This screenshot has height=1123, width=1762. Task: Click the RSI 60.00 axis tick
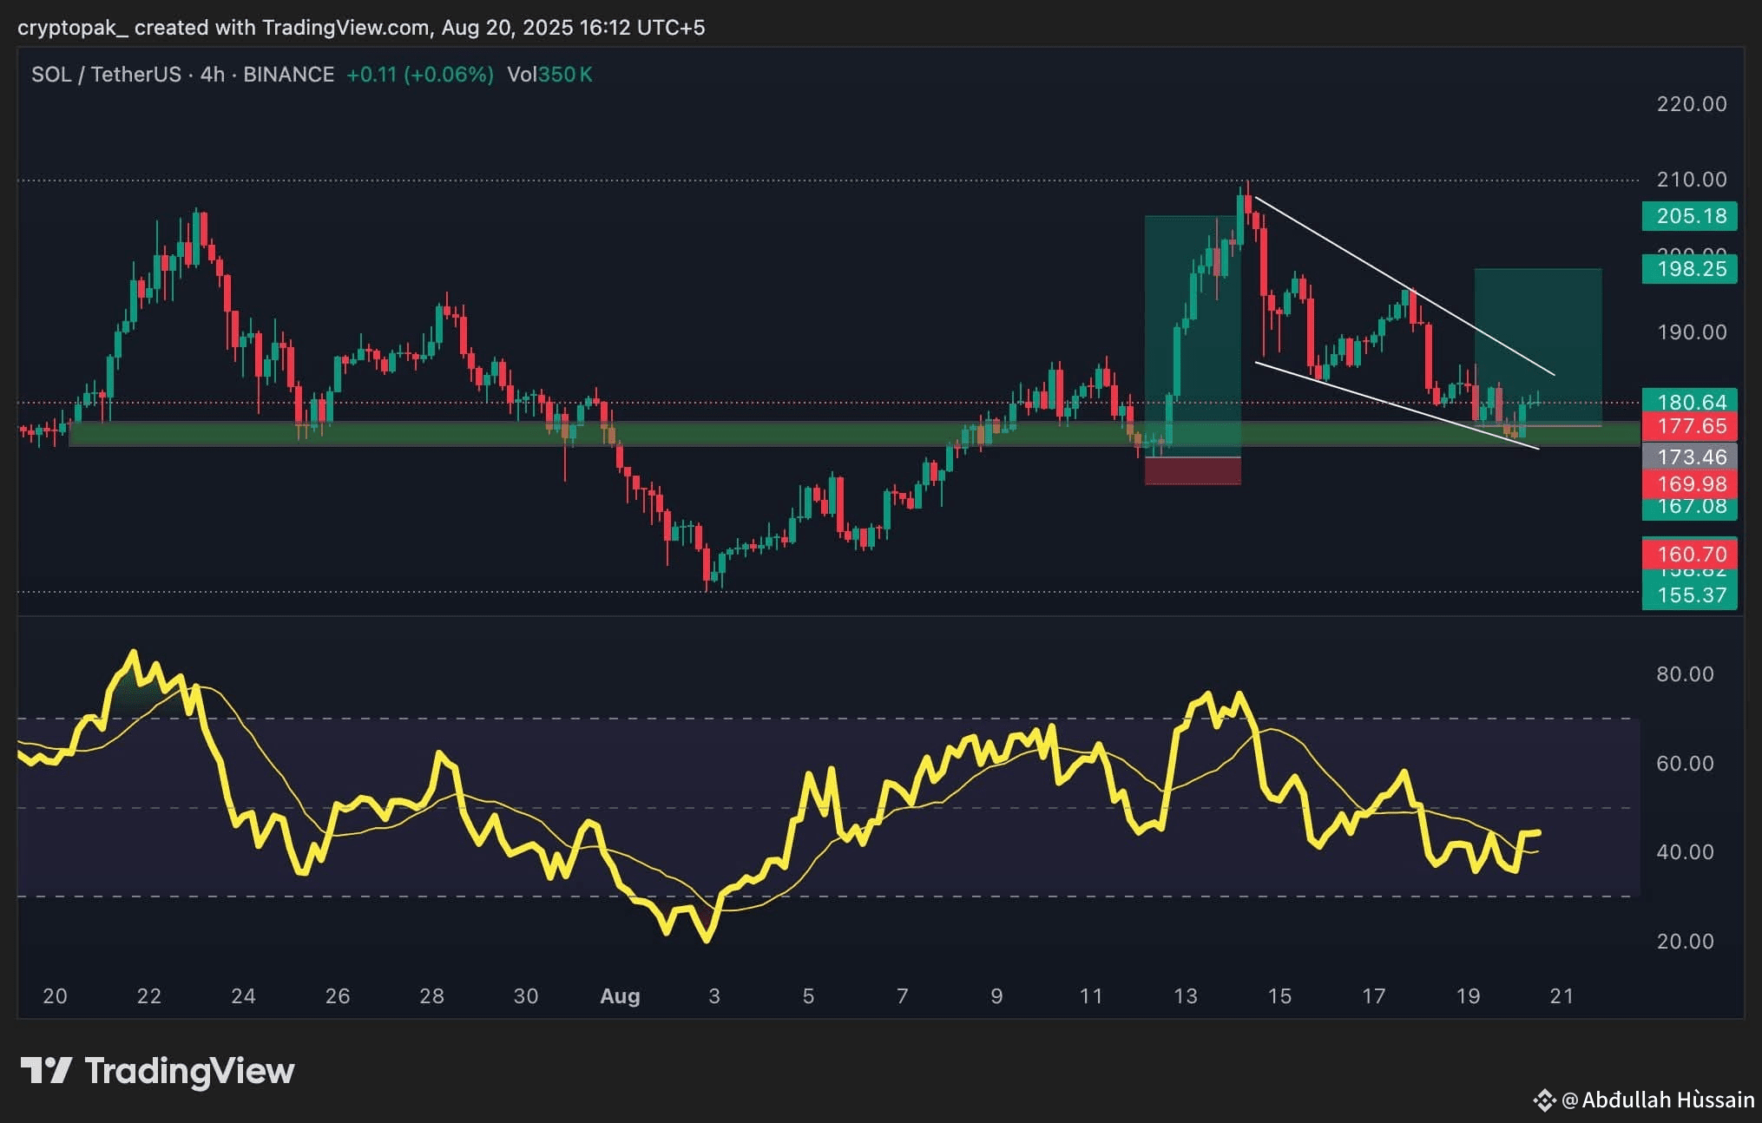click(1685, 764)
